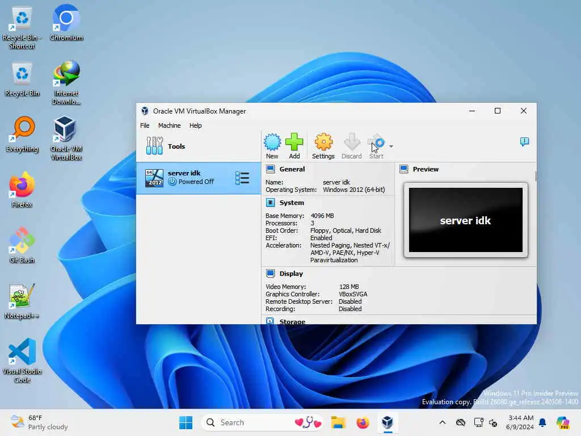Click the Graphics Controller VBoxSVGA value
This screenshot has width=581, height=436.
(353, 294)
